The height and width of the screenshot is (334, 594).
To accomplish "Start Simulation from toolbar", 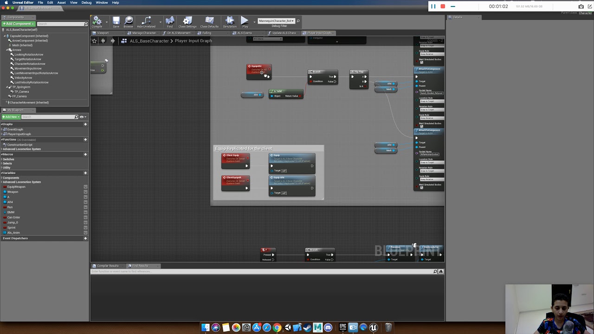I will (x=230, y=22).
